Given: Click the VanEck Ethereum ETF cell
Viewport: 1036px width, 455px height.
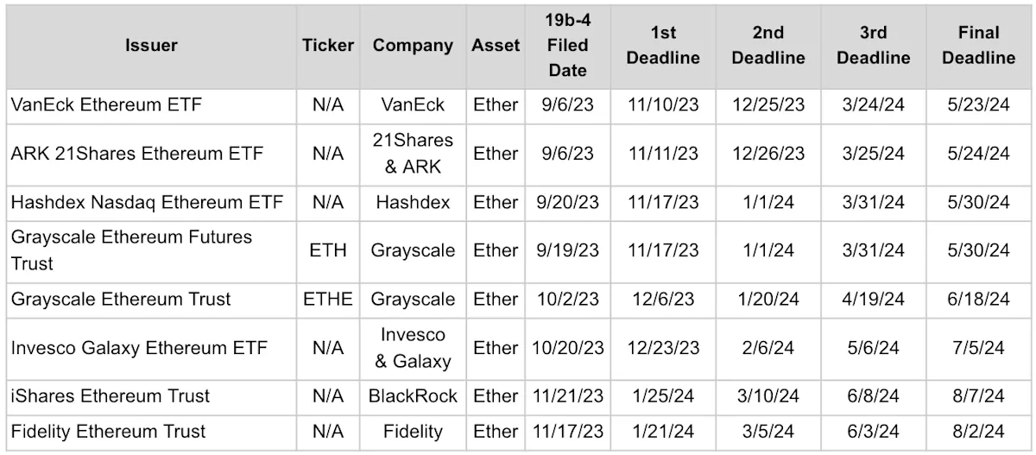Looking at the screenshot, I should click(151, 105).
